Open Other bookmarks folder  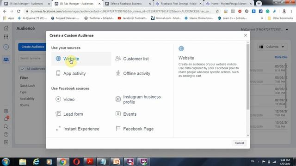[x=280, y=18]
